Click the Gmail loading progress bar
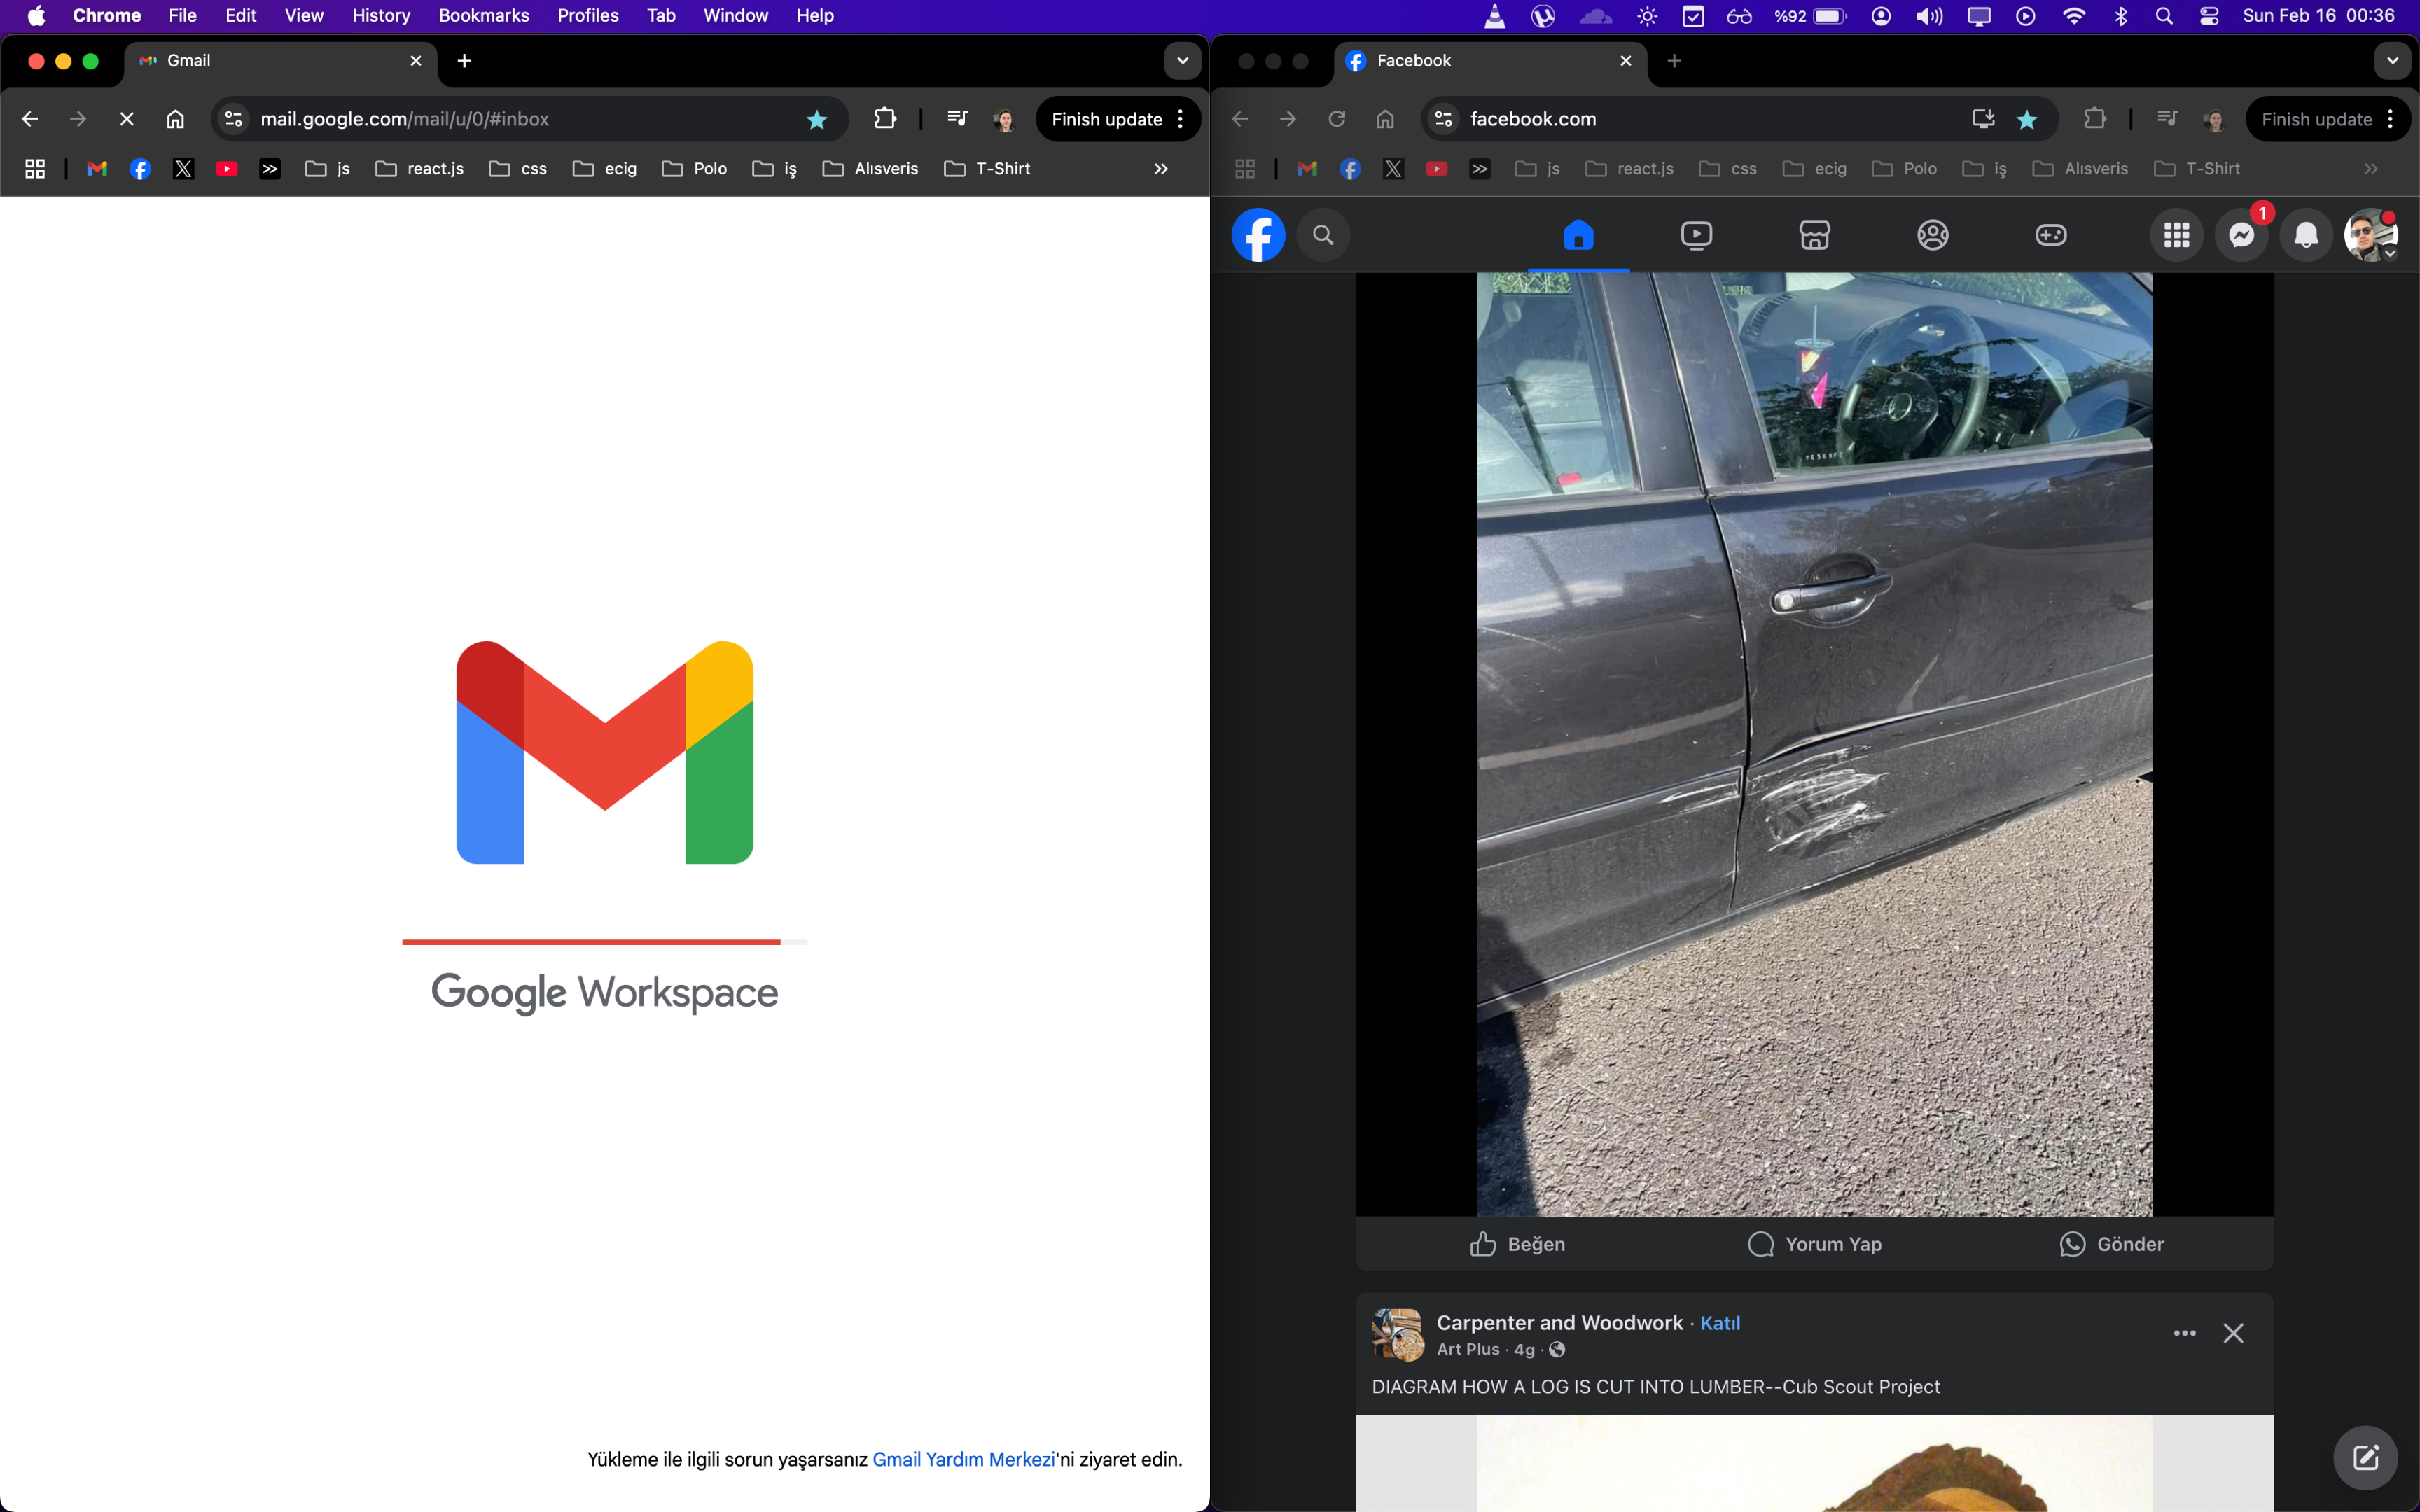Screen dimensions: 2420x1512 click(604, 941)
